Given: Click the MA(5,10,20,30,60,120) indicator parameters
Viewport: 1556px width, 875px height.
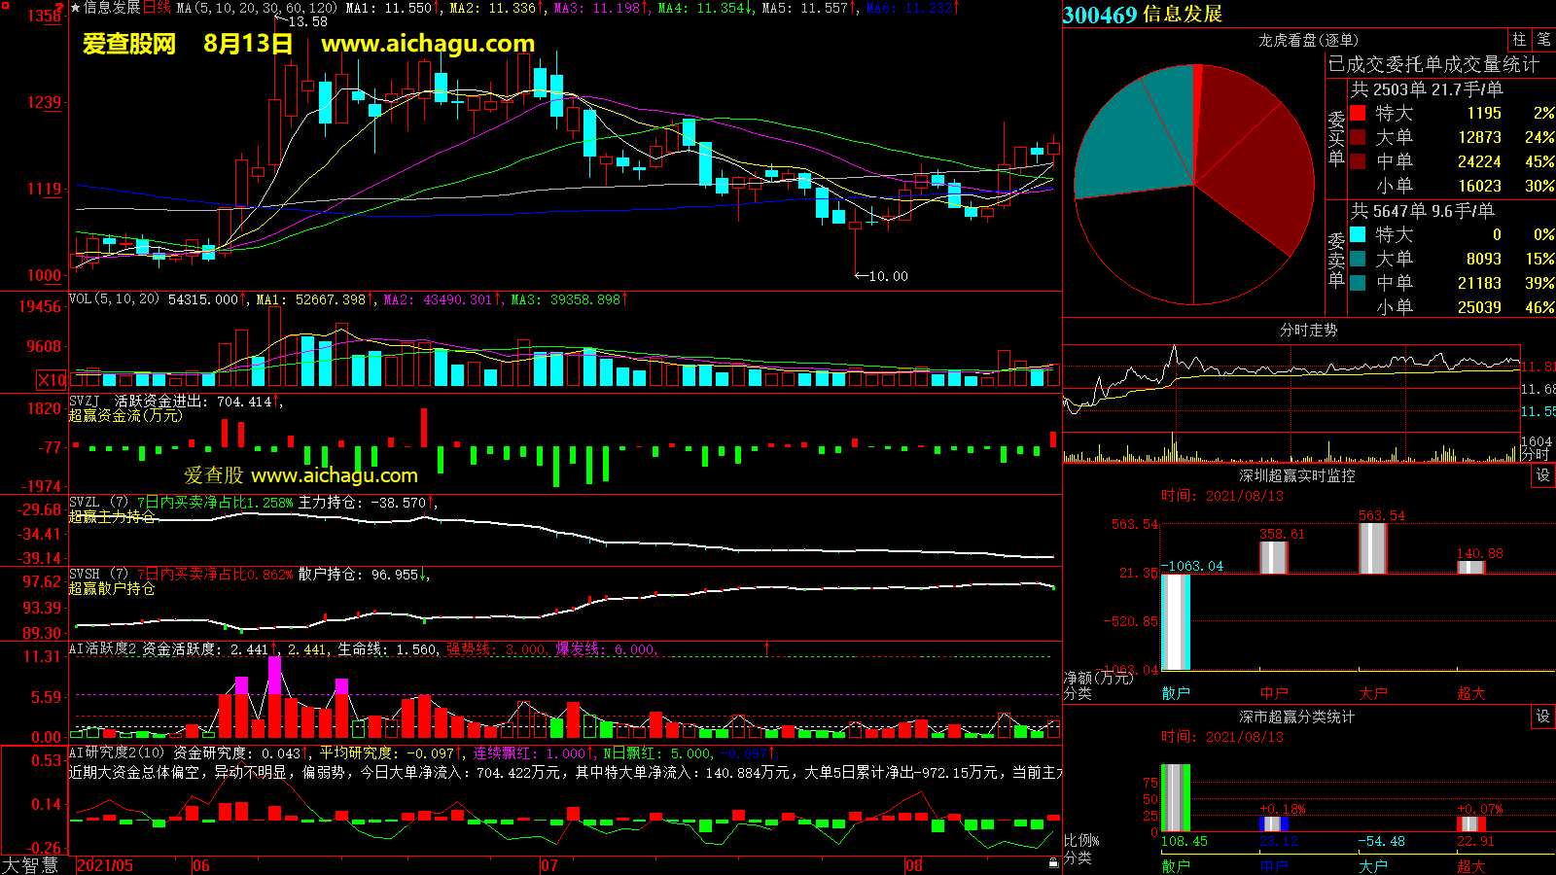Looking at the screenshot, I should point(257,8).
